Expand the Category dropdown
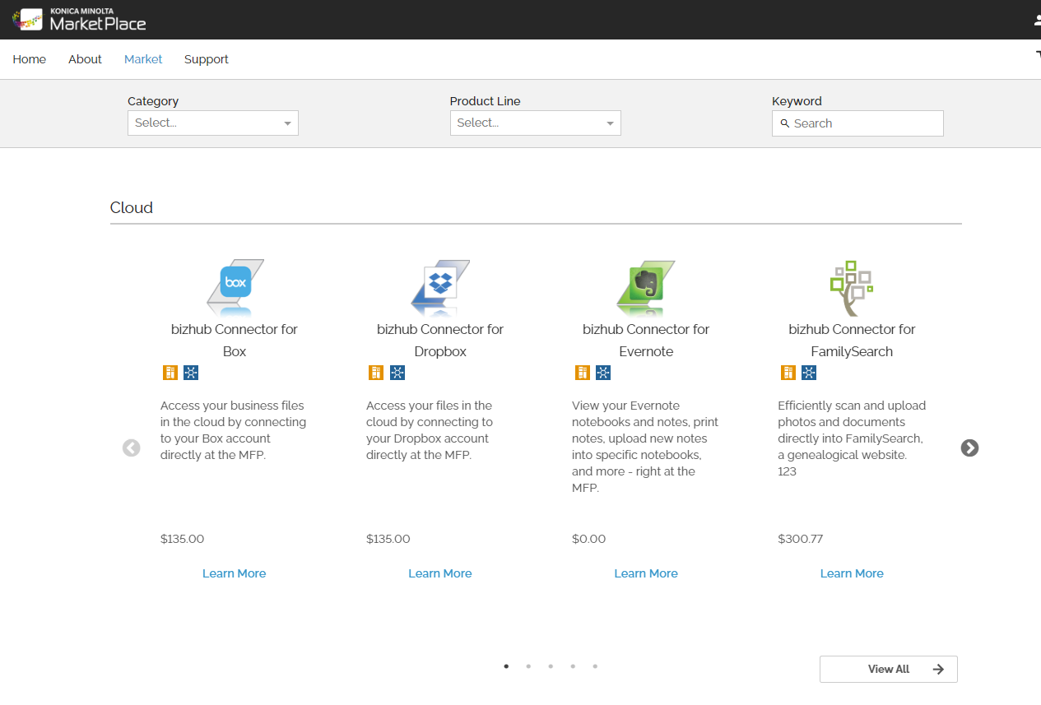 click(x=212, y=123)
